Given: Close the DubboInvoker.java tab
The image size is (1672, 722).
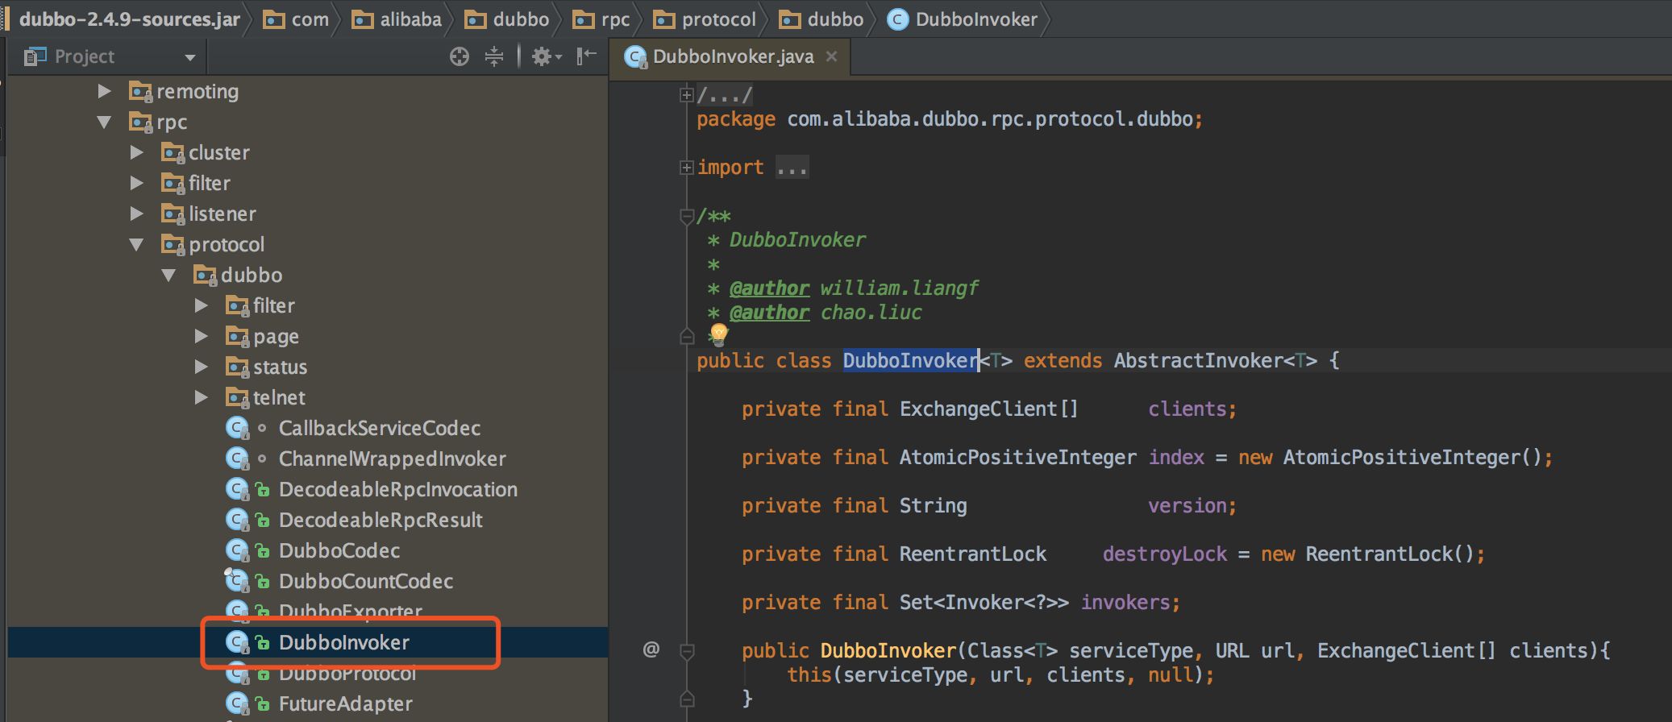Looking at the screenshot, I should (x=832, y=56).
